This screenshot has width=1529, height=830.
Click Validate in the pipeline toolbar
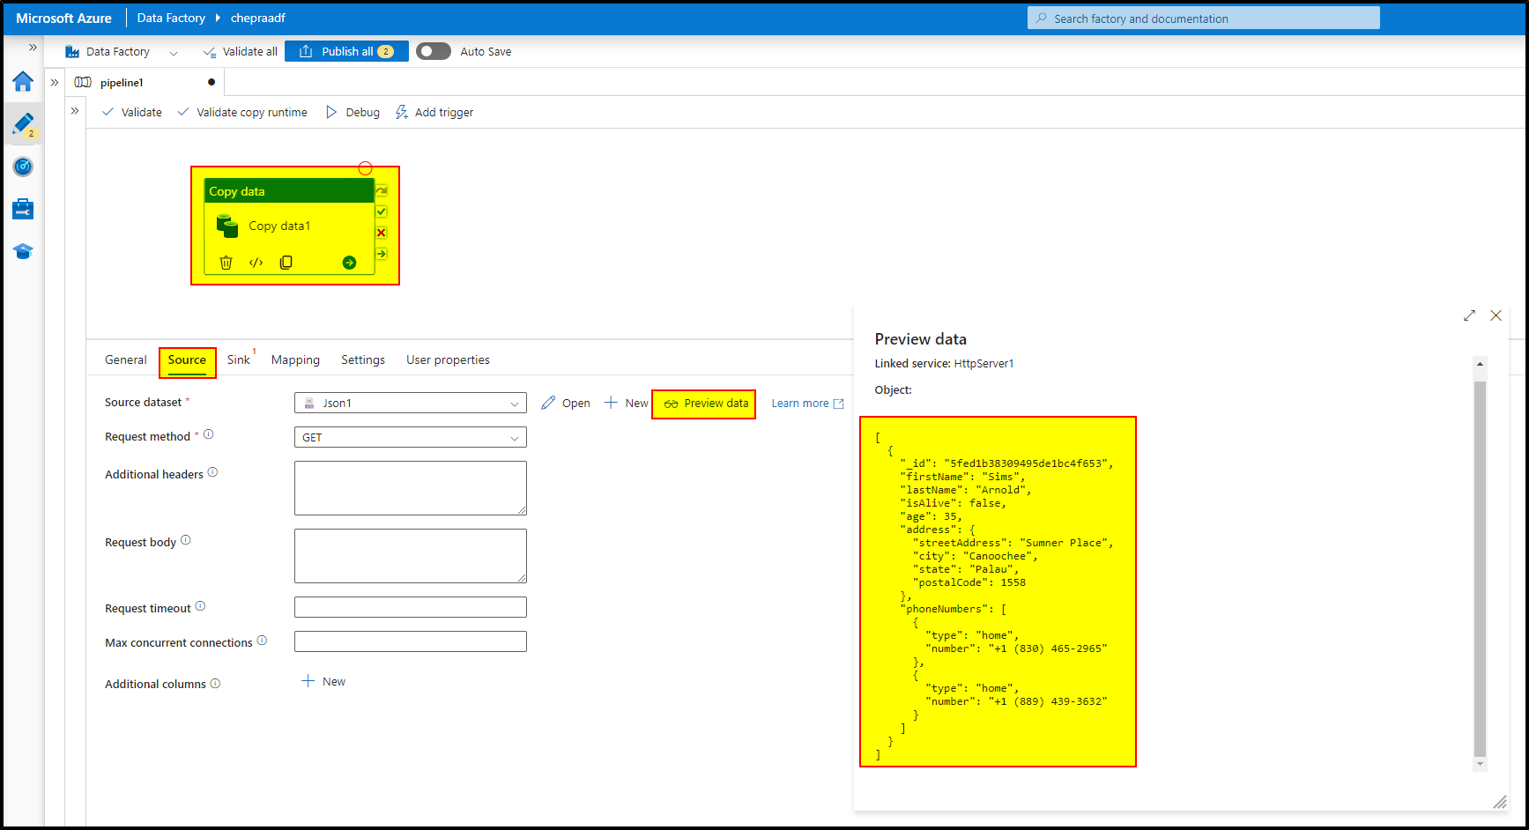pyautogui.click(x=132, y=112)
